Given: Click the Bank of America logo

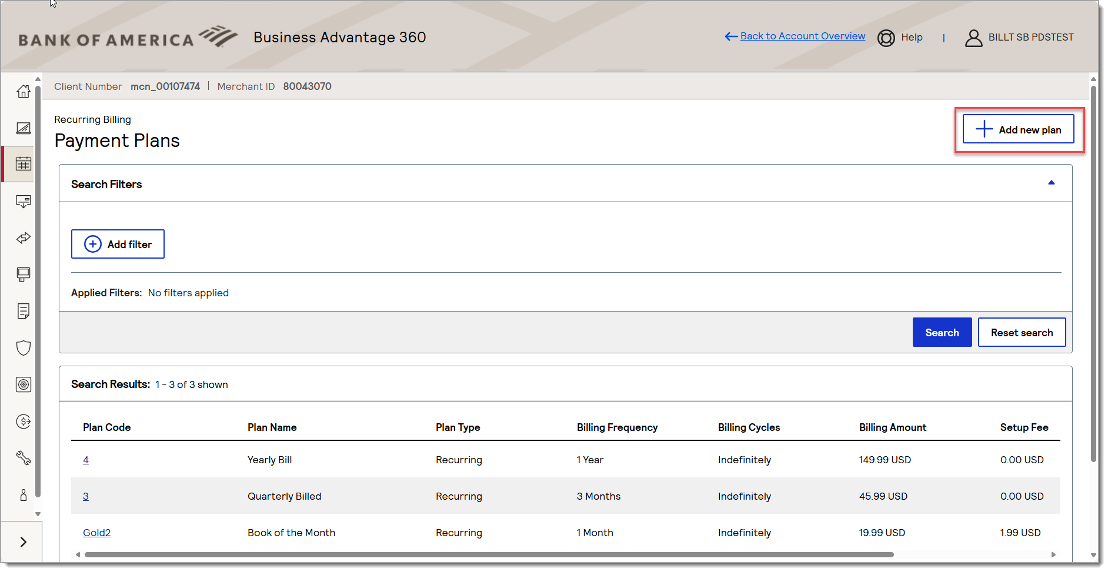Looking at the screenshot, I should (128, 37).
